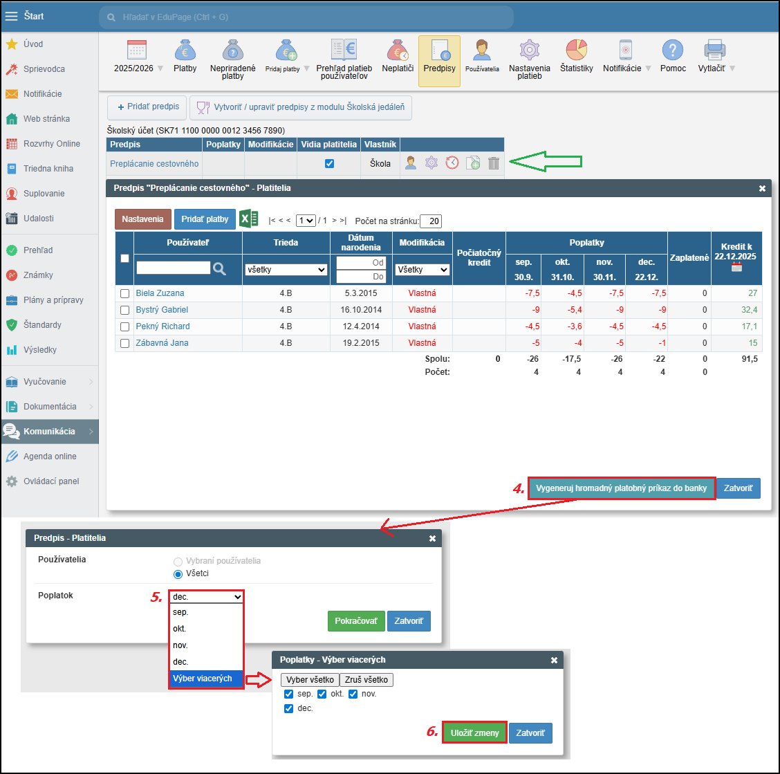Open Triedna kniha in the sidebar
The image size is (780, 774).
pos(48,169)
